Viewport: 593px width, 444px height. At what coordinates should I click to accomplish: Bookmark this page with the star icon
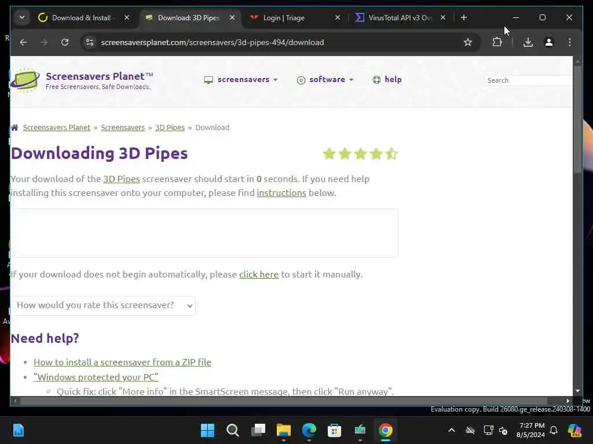(x=468, y=42)
